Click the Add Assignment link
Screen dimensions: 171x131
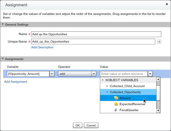coord(16,82)
